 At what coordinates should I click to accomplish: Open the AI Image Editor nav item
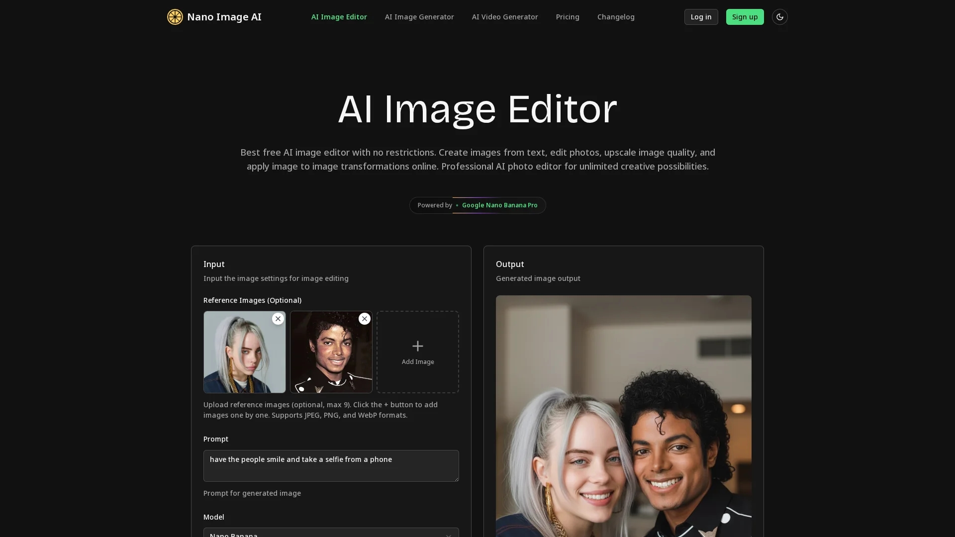point(339,17)
